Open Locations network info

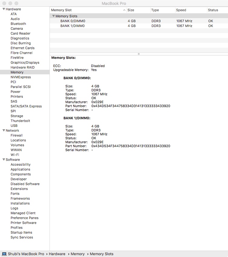(x=18, y=140)
